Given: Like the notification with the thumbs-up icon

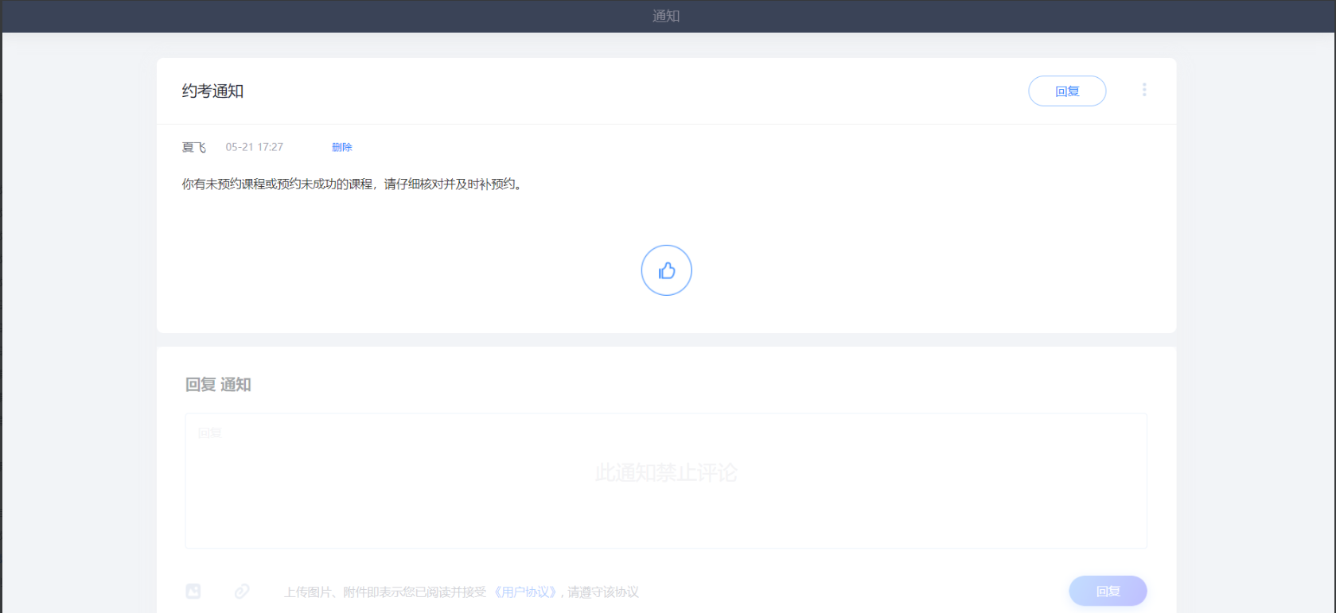Looking at the screenshot, I should pyautogui.click(x=666, y=270).
